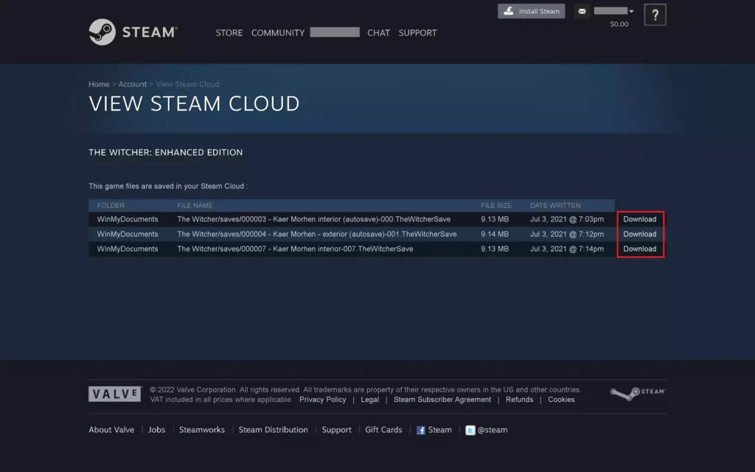This screenshot has height=472, width=755.
Task: Click the FILE SIZE column header
Action: point(496,206)
